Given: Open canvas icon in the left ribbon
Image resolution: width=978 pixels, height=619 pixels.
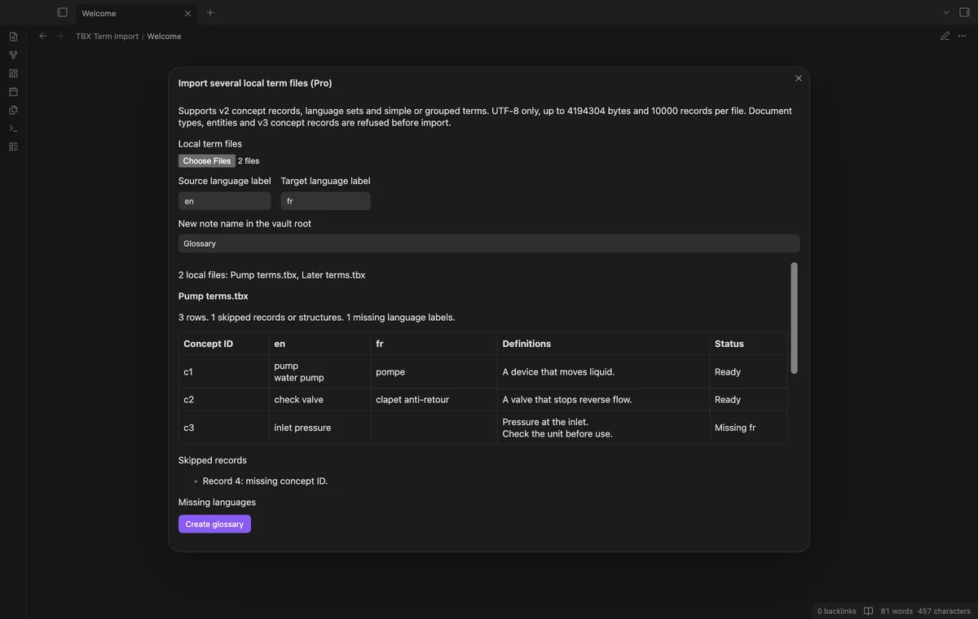Looking at the screenshot, I should tap(13, 73).
